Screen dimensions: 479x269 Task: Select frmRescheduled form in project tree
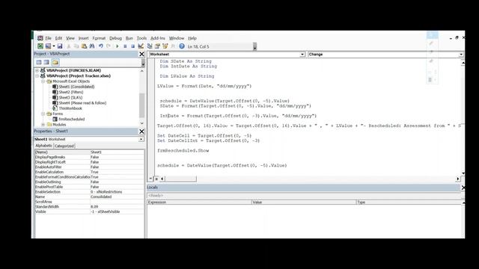pos(72,120)
